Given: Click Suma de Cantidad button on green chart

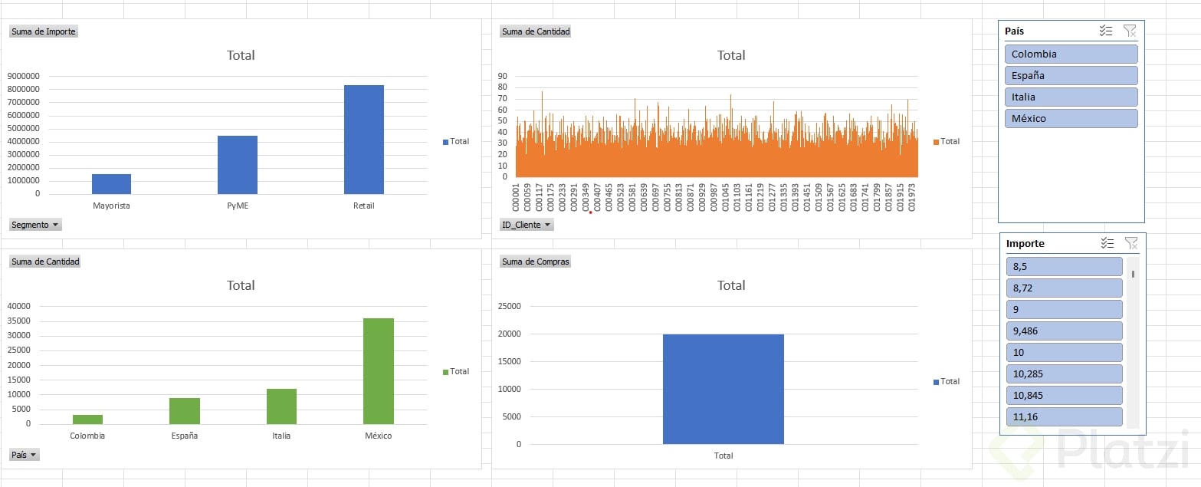Looking at the screenshot, I should tap(45, 262).
